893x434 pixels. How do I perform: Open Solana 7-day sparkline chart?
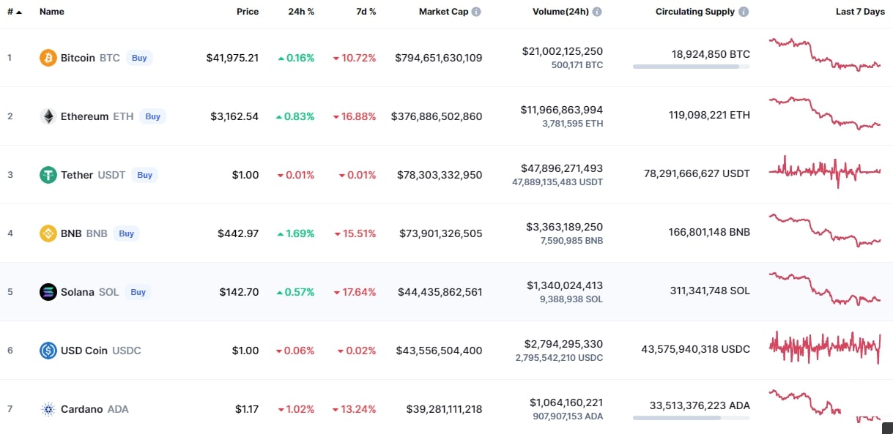coord(825,288)
